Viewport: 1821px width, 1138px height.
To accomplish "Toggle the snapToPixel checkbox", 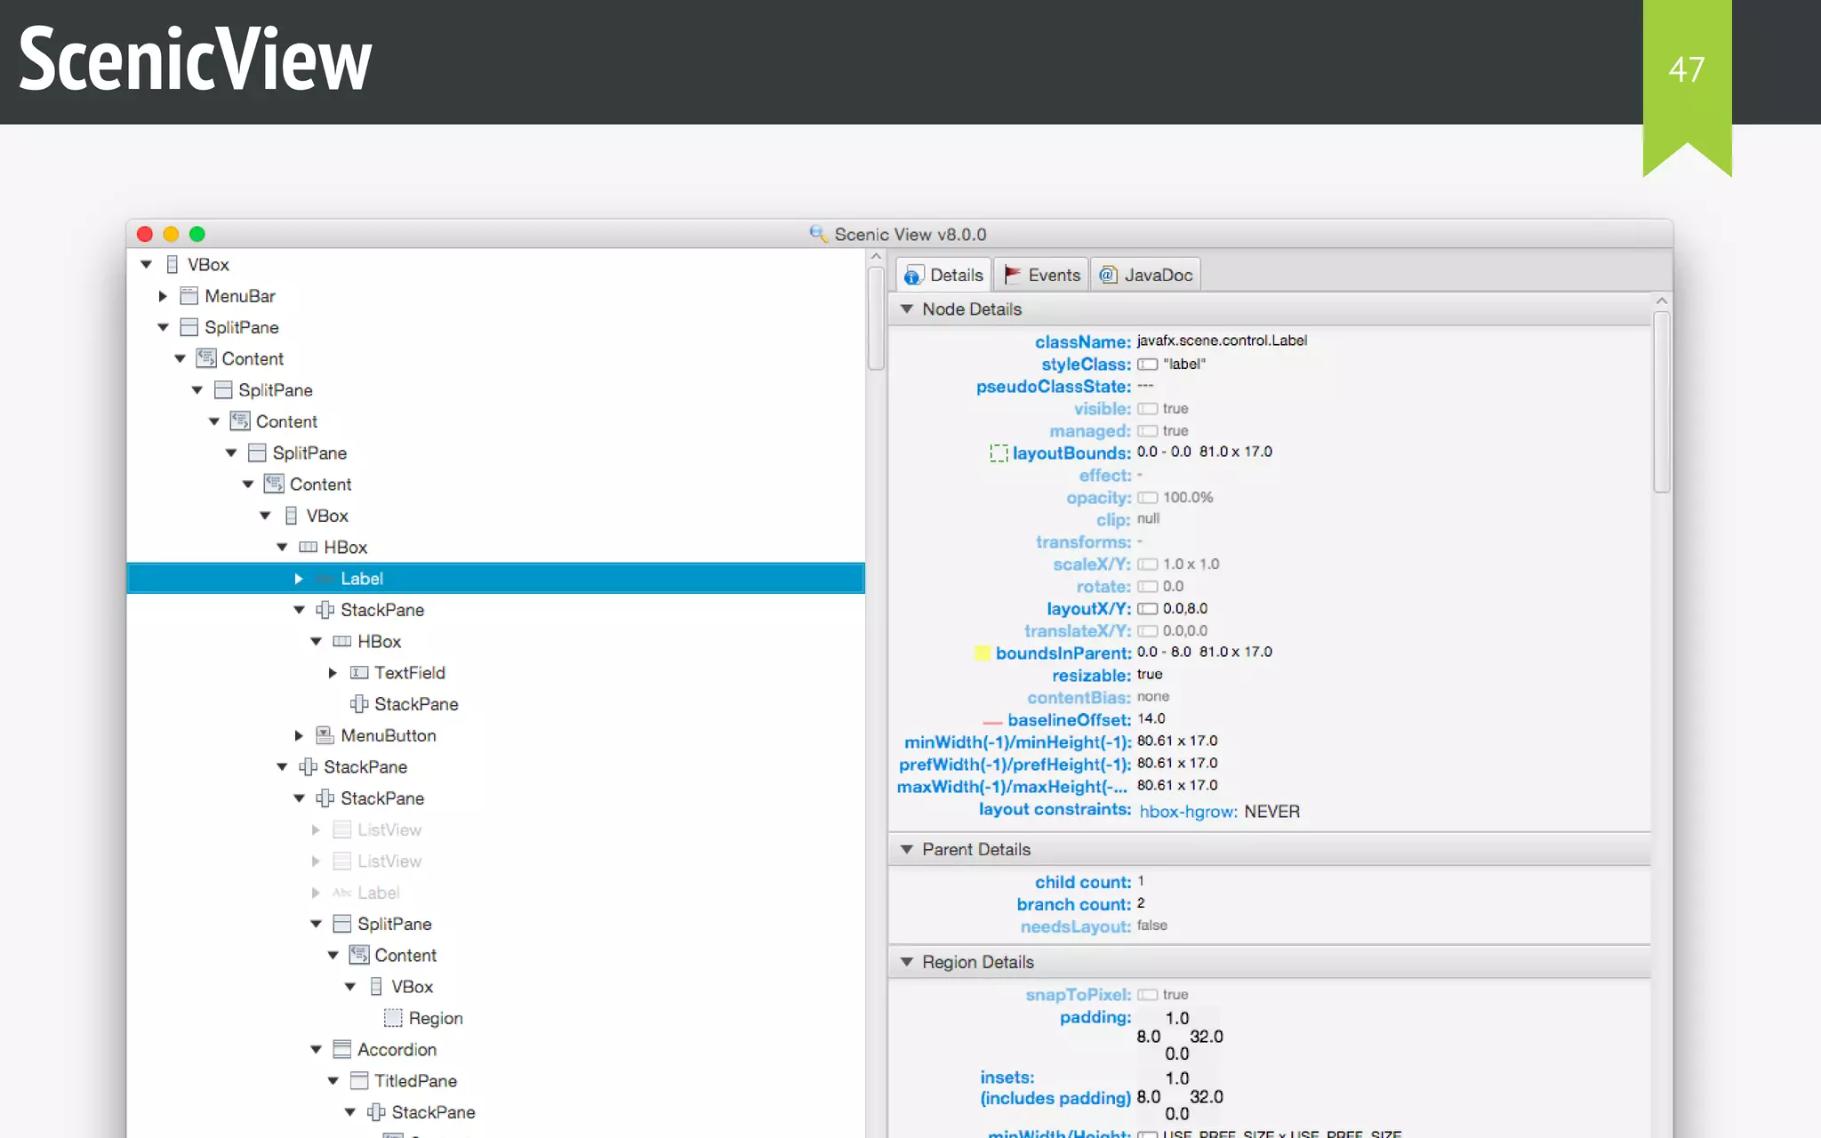I will 1147,995.
